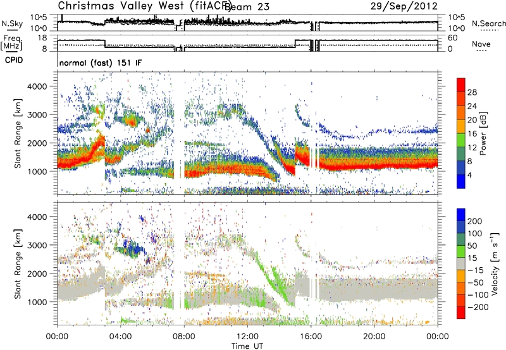The image size is (506, 350).
Task: Click the power panel 'Slant Range [km]' label
Action: tap(18, 133)
